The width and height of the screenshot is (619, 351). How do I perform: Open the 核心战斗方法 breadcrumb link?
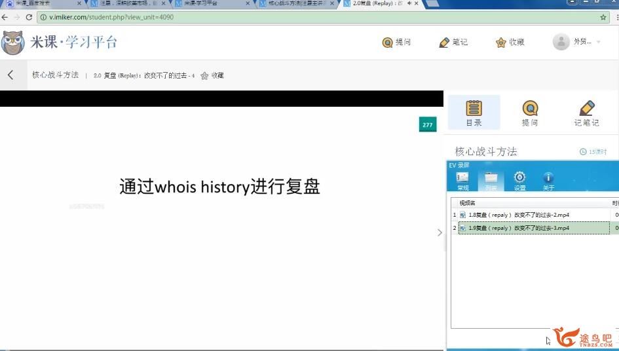tap(55, 75)
